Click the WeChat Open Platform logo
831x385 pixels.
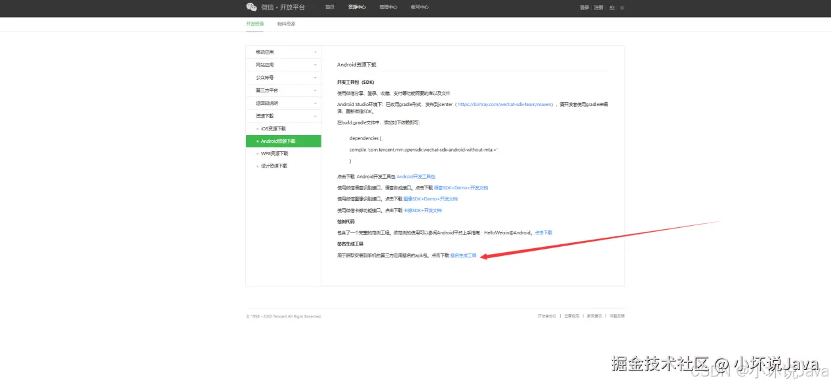(x=275, y=7)
